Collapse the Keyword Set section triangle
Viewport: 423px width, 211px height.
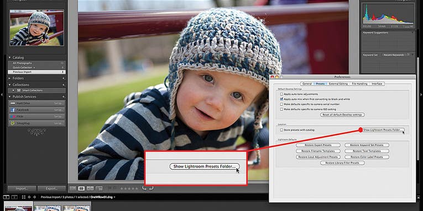click(412, 55)
